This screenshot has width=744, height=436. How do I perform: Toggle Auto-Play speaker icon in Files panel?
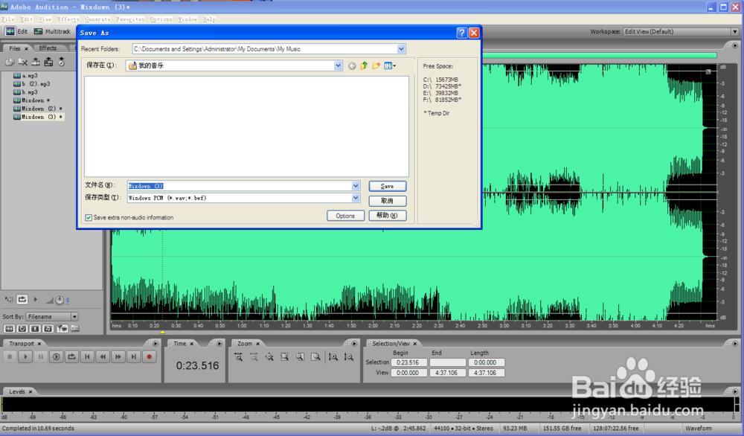tap(9, 299)
